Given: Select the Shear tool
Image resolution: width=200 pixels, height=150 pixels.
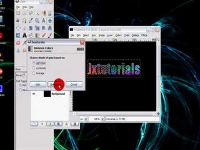Looking at the screenshot, I should (x=44, y=28).
